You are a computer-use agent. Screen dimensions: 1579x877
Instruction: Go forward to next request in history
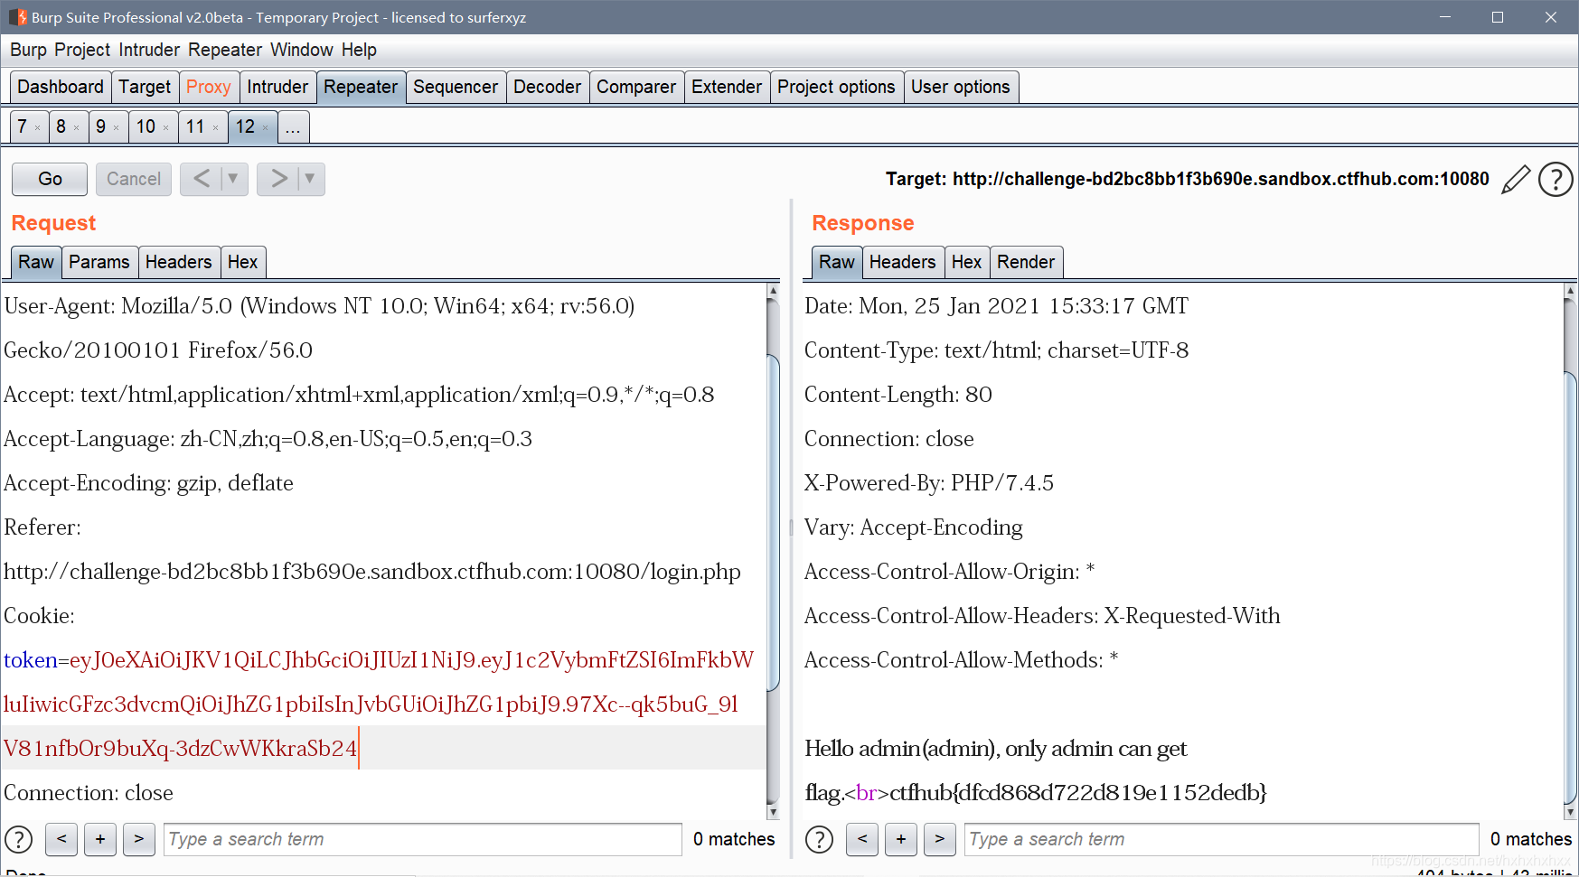[278, 179]
